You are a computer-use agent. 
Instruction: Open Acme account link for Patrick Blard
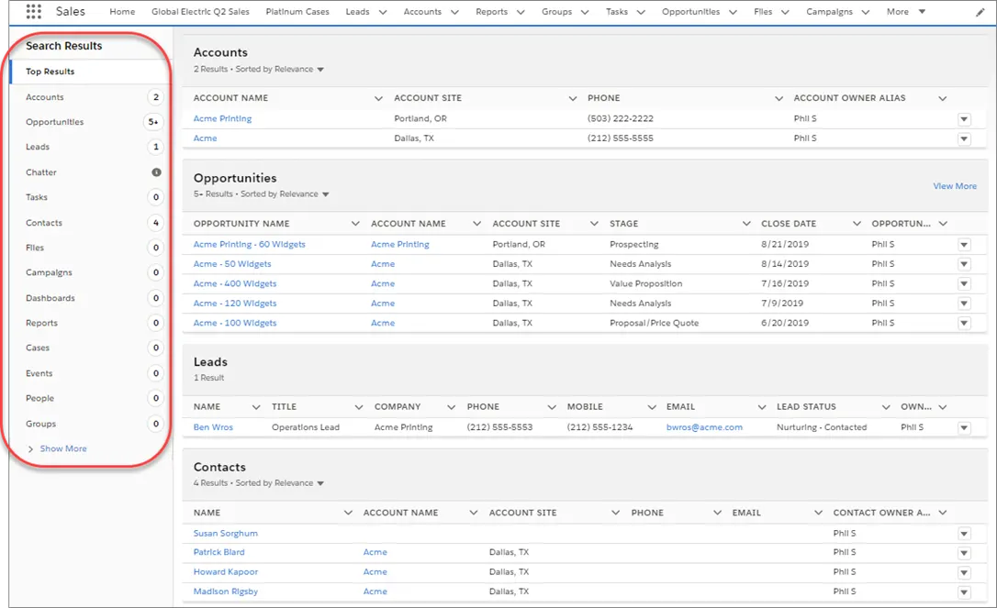[375, 553]
